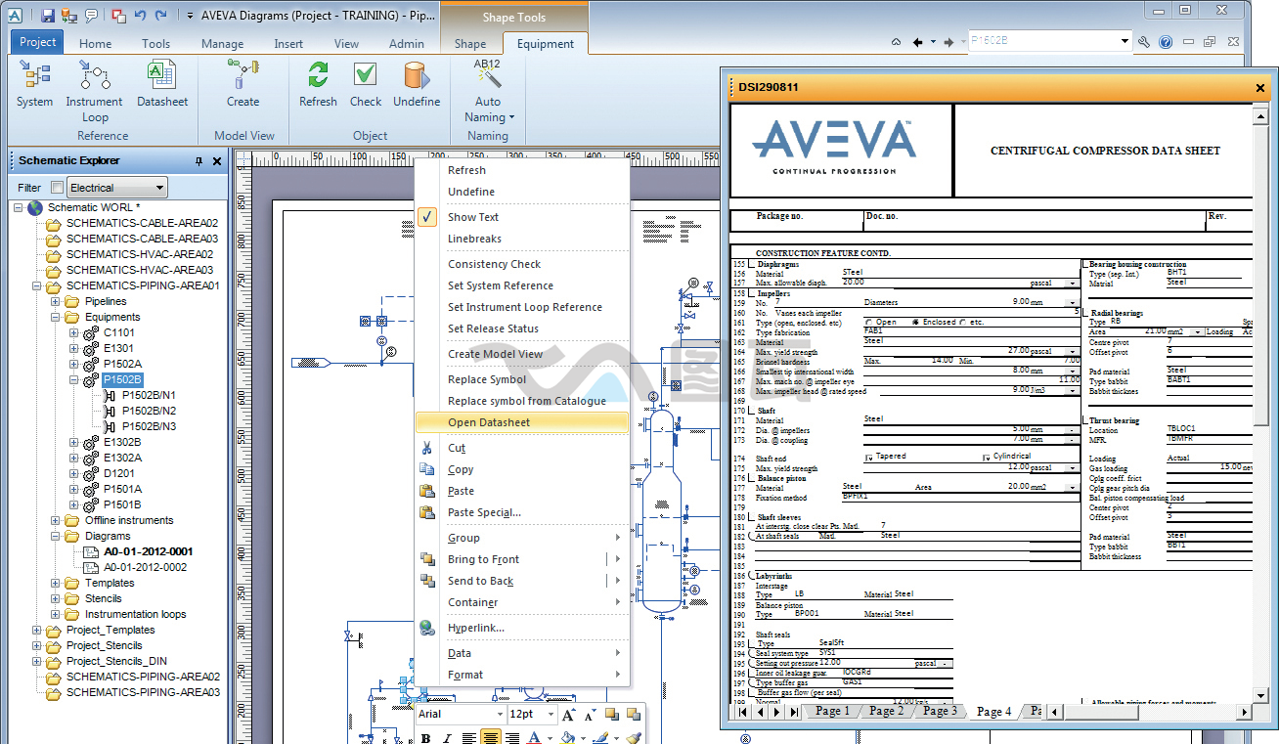Switch to the Insert ribbon tab
This screenshot has height=744, width=1279.
288,44
